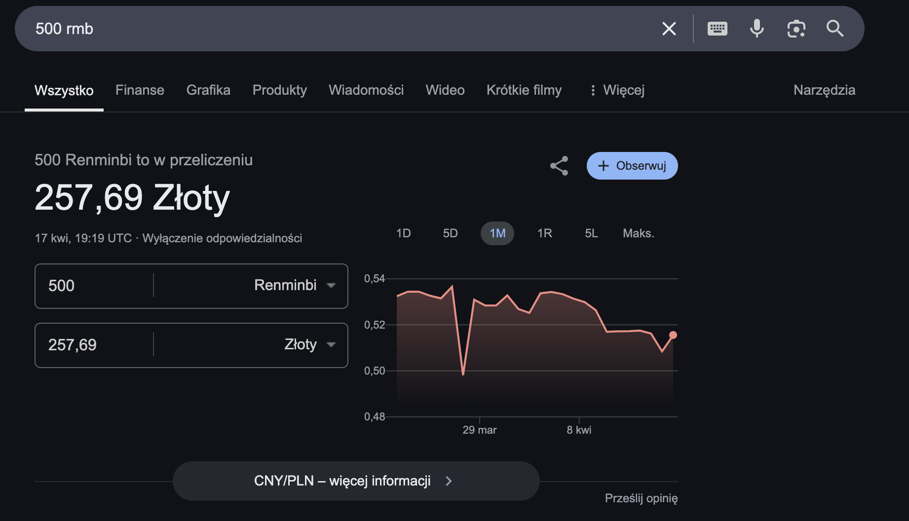Show the 1R yearly chart range
The width and height of the screenshot is (909, 521).
point(544,233)
